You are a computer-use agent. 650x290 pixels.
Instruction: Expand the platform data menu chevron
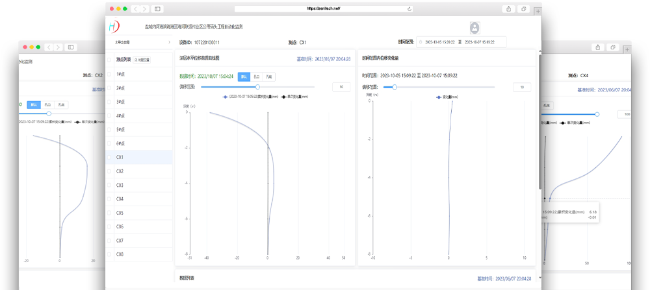(x=169, y=42)
